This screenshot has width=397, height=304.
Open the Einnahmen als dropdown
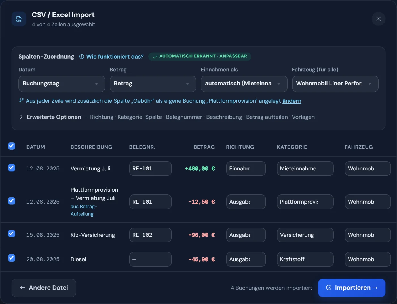tap(244, 84)
